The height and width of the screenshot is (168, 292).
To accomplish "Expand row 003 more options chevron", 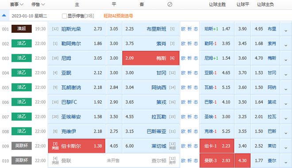I will [x=286, y=60].
